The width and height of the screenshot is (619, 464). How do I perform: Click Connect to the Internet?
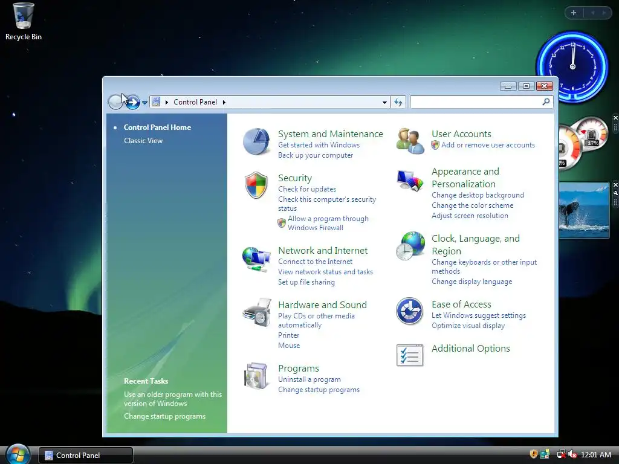[x=315, y=262]
